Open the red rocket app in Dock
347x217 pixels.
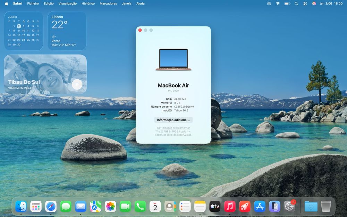[x=245, y=206]
